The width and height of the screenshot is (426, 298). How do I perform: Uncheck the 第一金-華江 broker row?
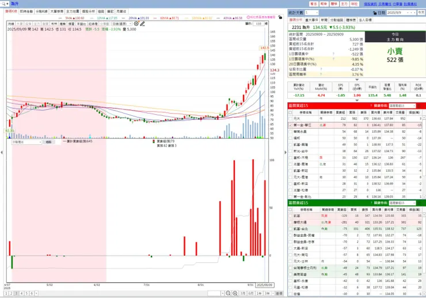290,125
